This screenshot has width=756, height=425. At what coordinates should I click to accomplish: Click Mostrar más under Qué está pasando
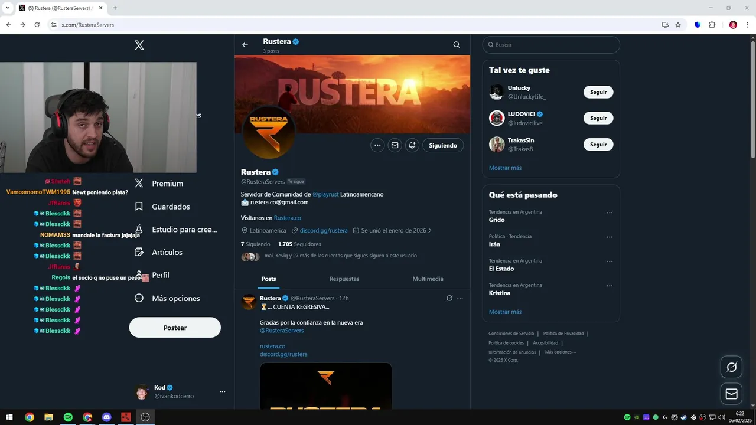click(x=505, y=312)
